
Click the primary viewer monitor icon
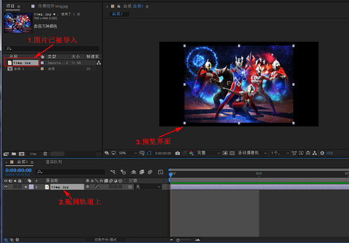point(114,153)
